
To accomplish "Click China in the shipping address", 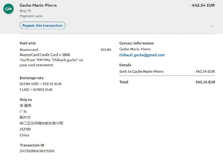I will (x=24, y=135).
